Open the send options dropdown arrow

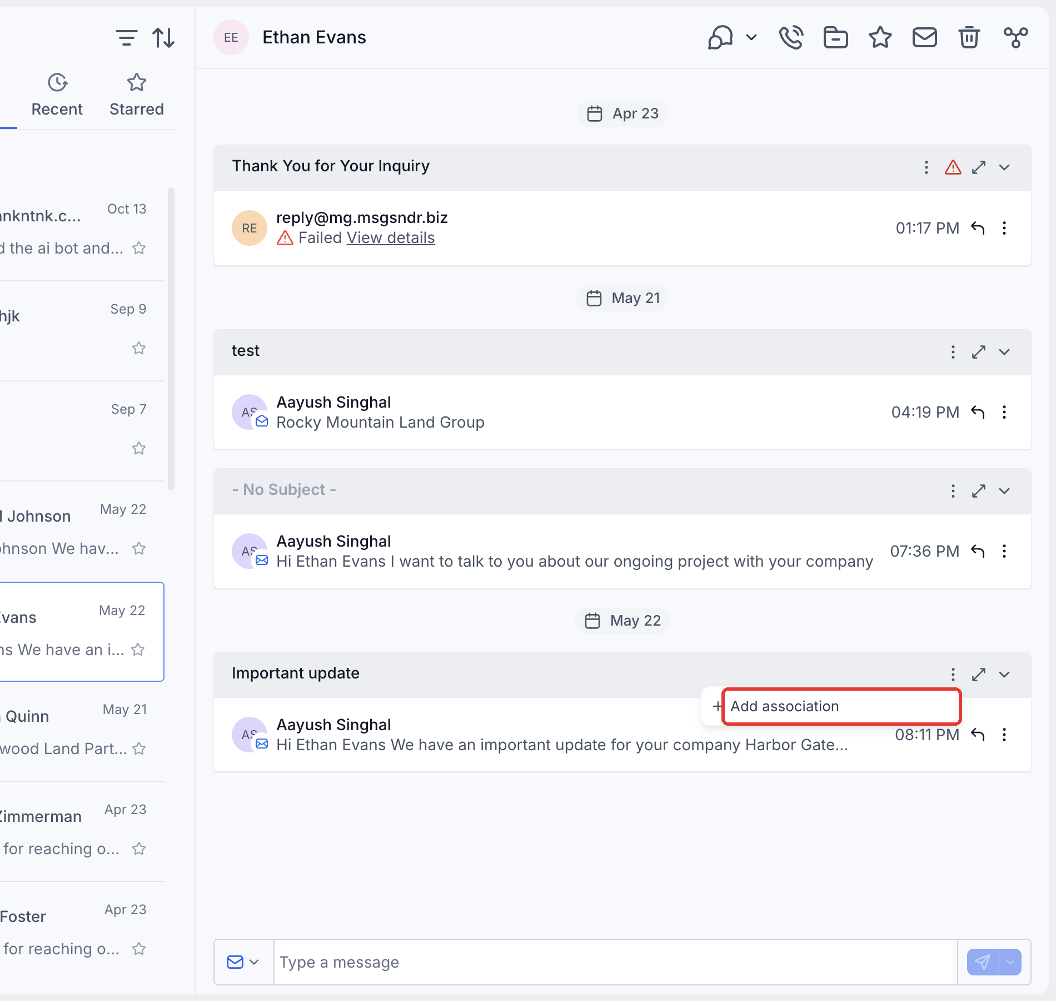tap(1010, 962)
